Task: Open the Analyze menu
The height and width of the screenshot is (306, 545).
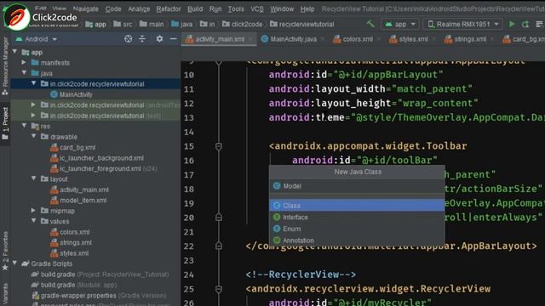Action: [139, 8]
